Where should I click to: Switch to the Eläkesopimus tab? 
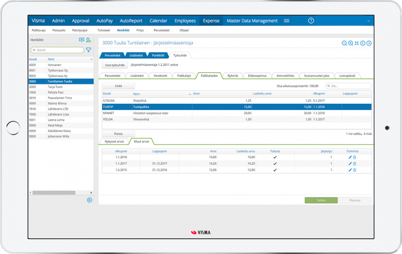pos(257,76)
